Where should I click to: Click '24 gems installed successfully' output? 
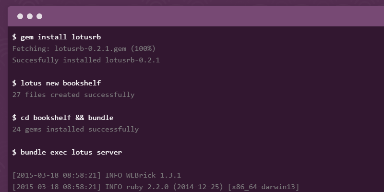[x=75, y=129]
